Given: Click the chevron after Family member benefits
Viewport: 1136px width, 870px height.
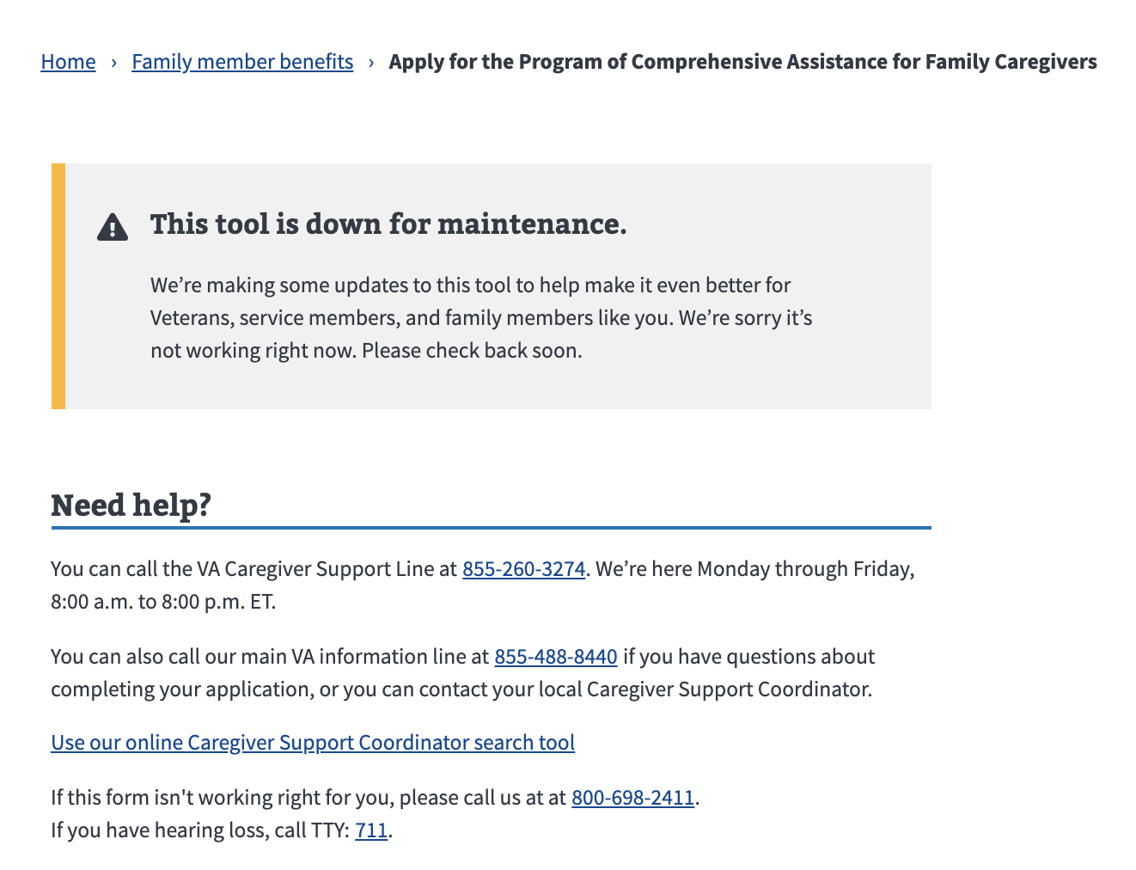Looking at the screenshot, I should (x=371, y=62).
